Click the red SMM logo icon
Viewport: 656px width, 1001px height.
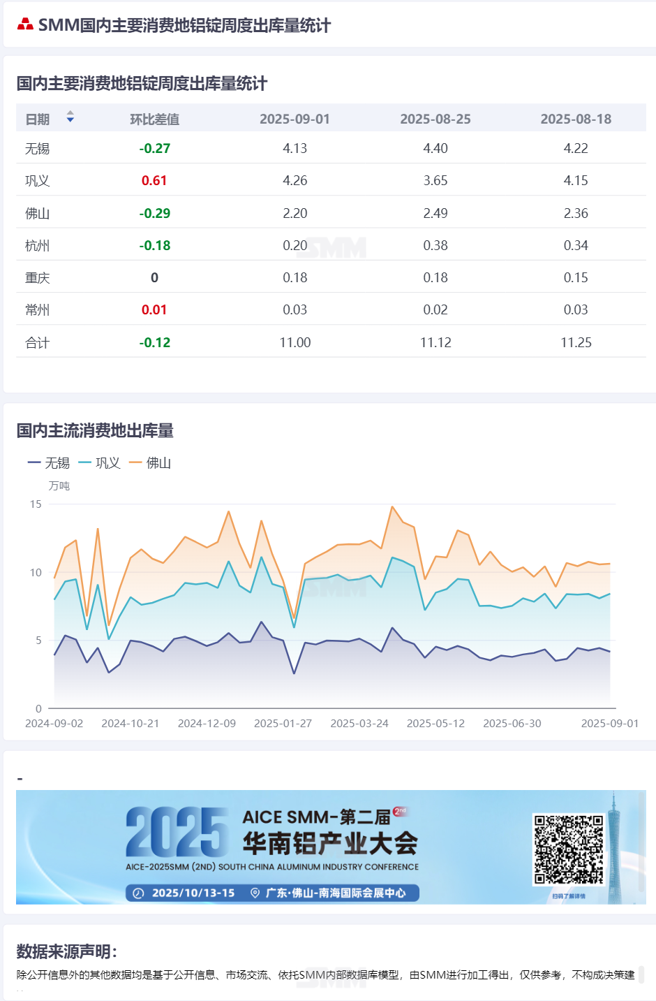tap(25, 25)
